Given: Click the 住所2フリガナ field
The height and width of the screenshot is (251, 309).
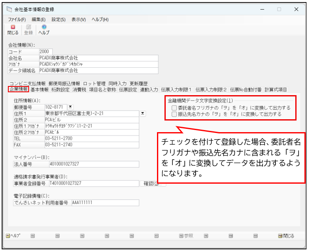Looking at the screenshot, I should click(92, 132).
